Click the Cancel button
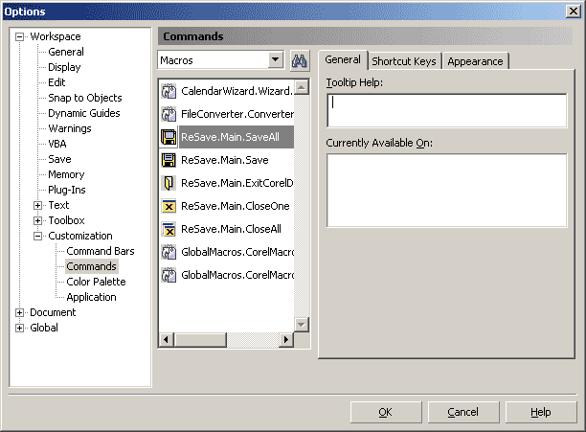Image resolution: width=586 pixels, height=432 pixels. [463, 412]
